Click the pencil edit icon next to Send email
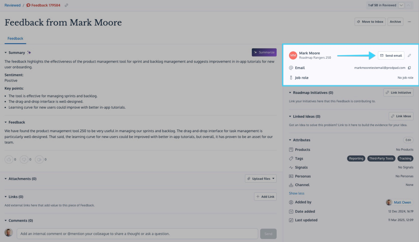419x242 pixels. pyautogui.click(x=409, y=56)
